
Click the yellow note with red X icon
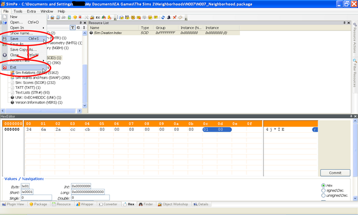click(x=139, y=17)
